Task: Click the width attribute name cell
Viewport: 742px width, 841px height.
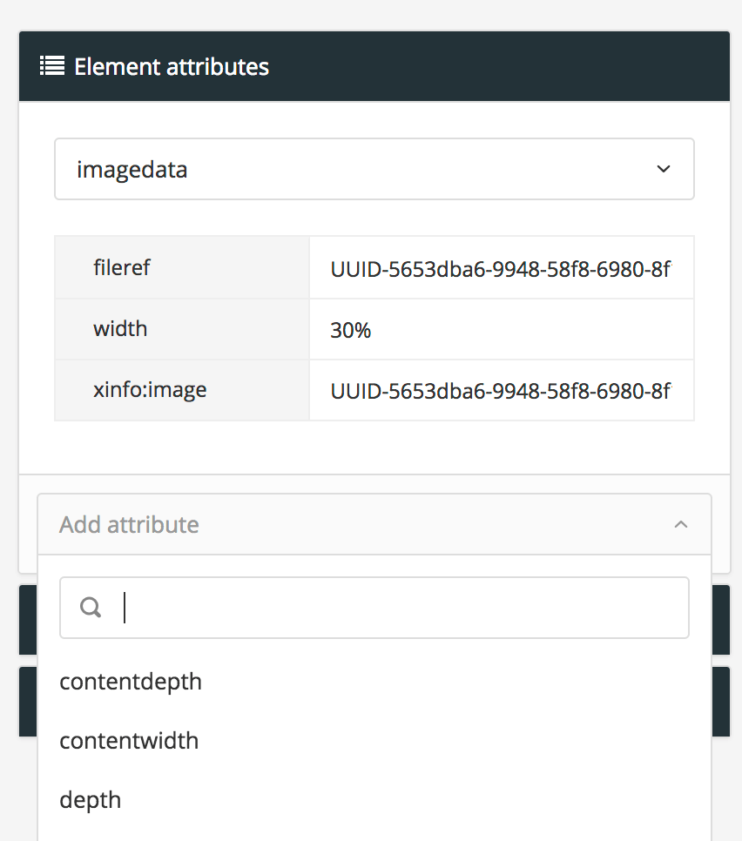Action: [181, 329]
